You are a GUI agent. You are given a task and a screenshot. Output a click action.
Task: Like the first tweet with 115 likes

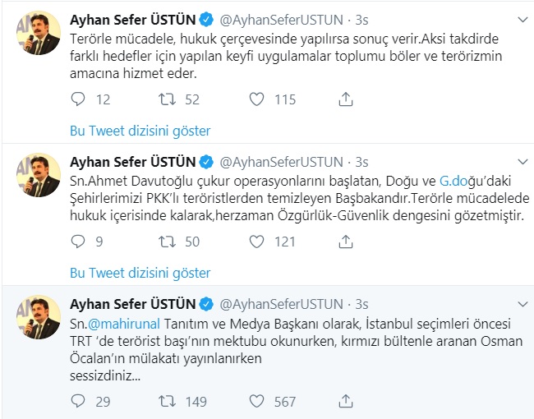(x=256, y=99)
